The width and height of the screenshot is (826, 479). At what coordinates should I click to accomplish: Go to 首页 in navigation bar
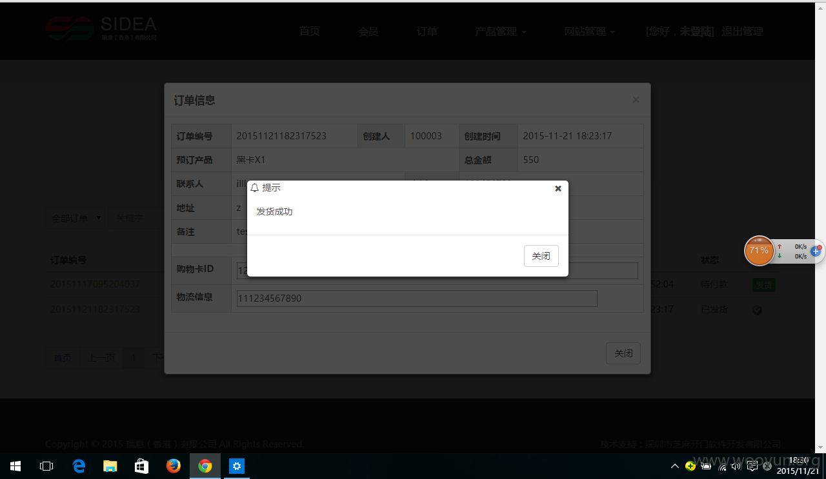[310, 31]
